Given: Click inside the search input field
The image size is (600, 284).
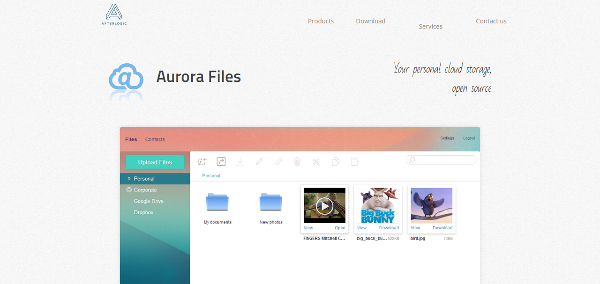Looking at the screenshot, I should click(x=441, y=160).
